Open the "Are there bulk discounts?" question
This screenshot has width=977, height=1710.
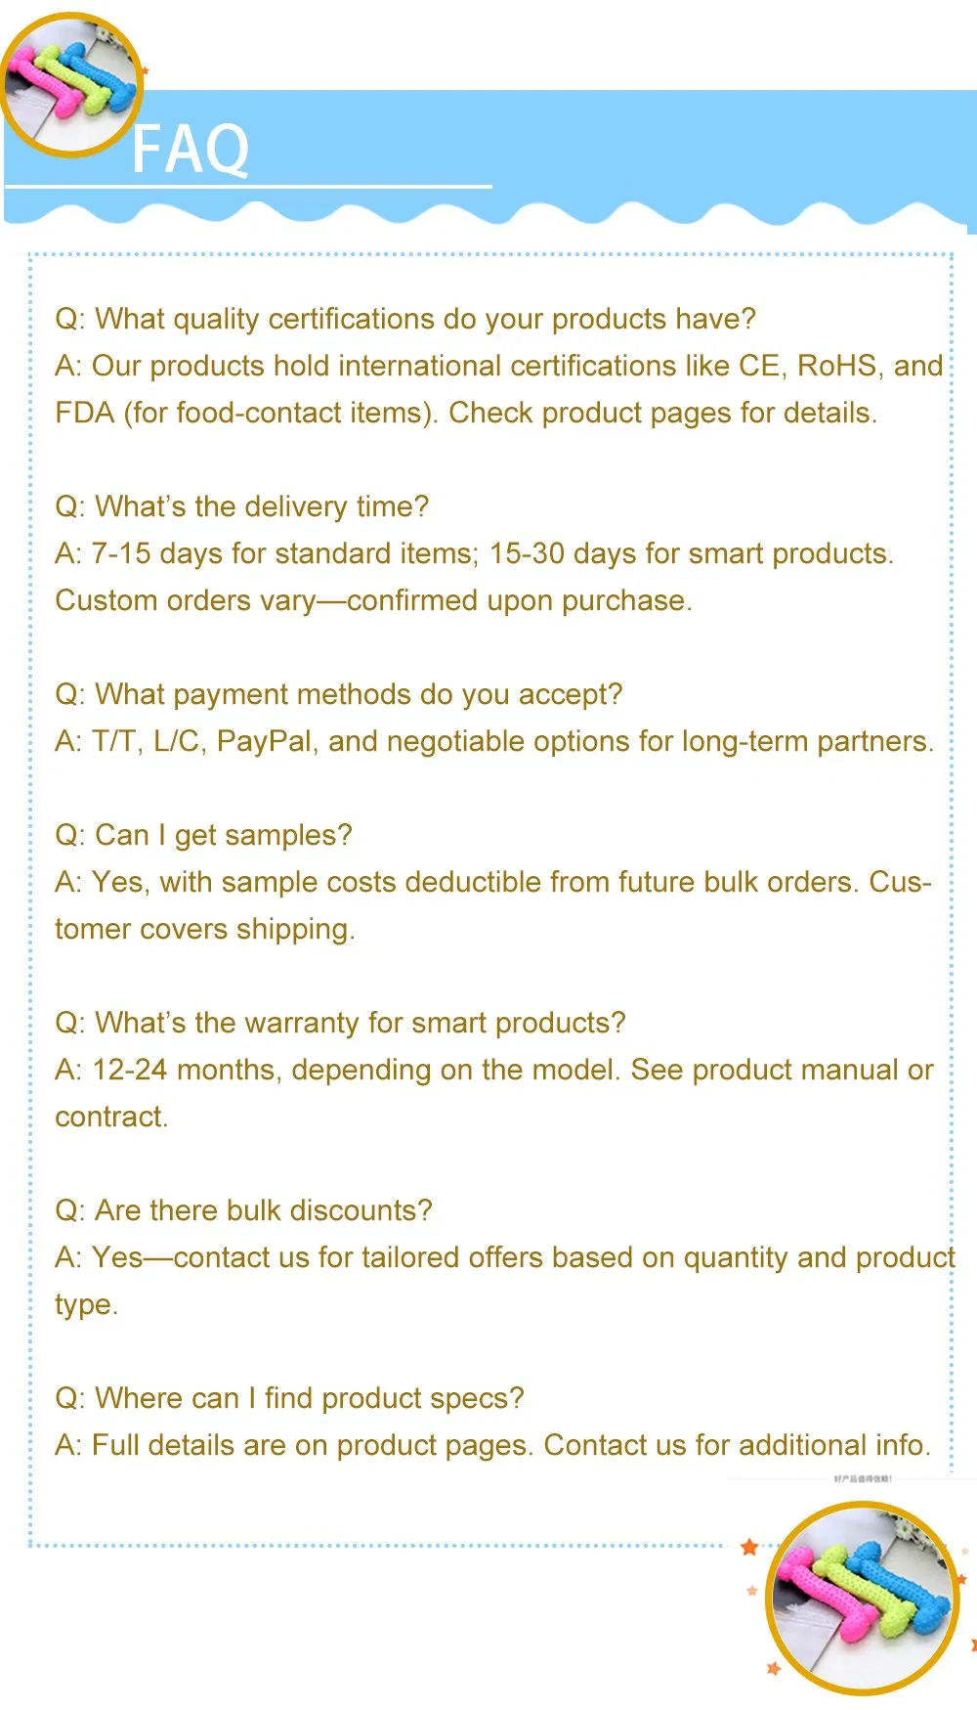click(x=243, y=1210)
